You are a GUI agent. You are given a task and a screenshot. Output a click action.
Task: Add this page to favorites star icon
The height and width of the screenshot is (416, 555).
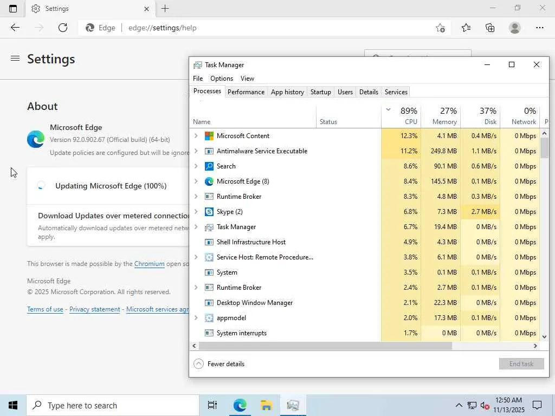440,28
